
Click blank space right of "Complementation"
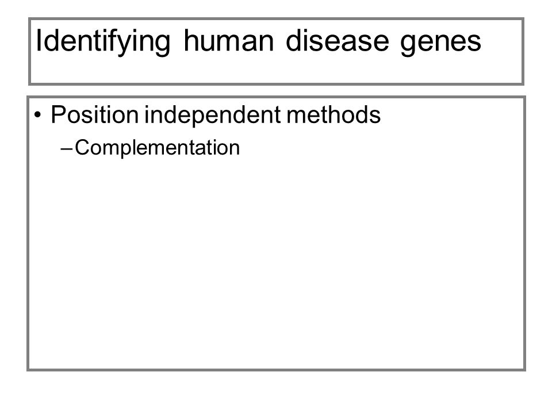(380, 148)
